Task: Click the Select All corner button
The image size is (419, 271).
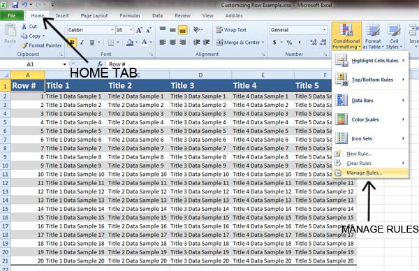Action: 6,75
